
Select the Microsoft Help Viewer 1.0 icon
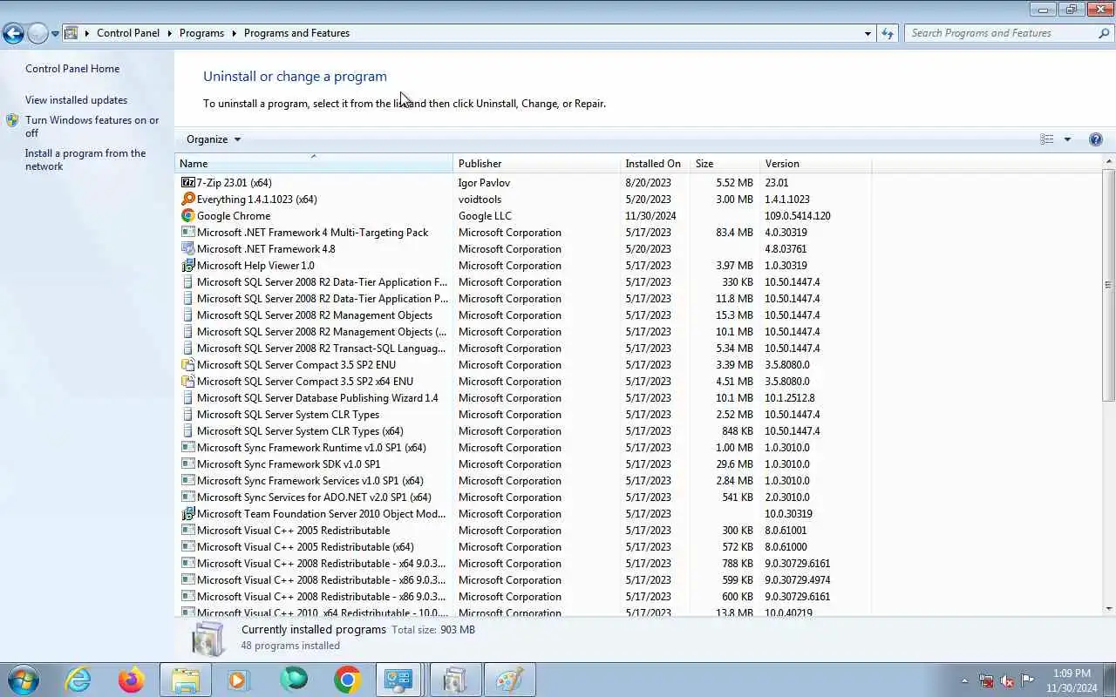pos(187,266)
